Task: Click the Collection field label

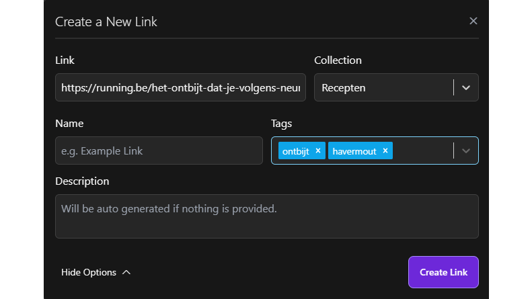Action: [x=338, y=60]
